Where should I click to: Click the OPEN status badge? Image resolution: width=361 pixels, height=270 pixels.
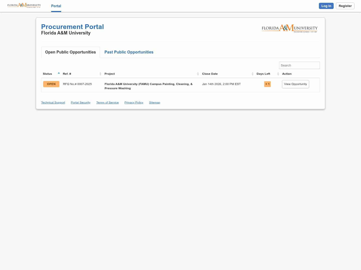pos(51,84)
